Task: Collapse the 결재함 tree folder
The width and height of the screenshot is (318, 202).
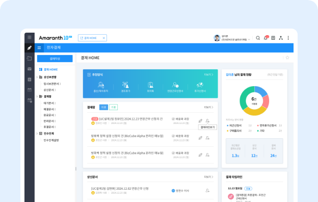Action: coord(37,96)
